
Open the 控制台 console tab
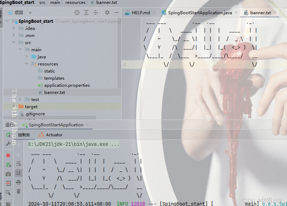(x=24, y=135)
